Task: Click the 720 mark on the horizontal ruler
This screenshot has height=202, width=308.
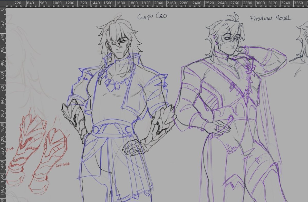Action: point(17,4)
